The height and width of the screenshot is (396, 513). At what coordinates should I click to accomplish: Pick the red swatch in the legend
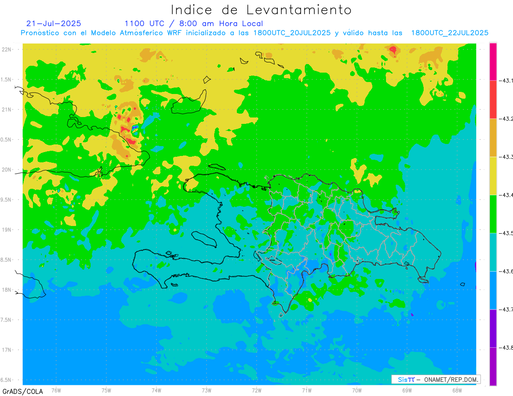493,100
